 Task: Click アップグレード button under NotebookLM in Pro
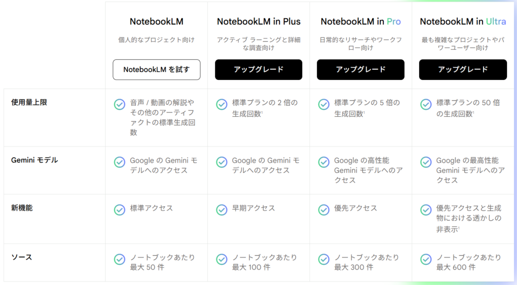click(x=360, y=69)
